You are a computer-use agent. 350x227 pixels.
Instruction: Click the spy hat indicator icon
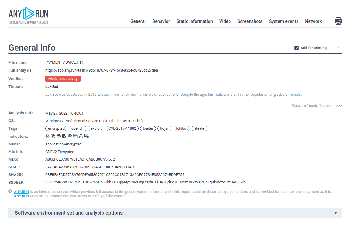58,136
